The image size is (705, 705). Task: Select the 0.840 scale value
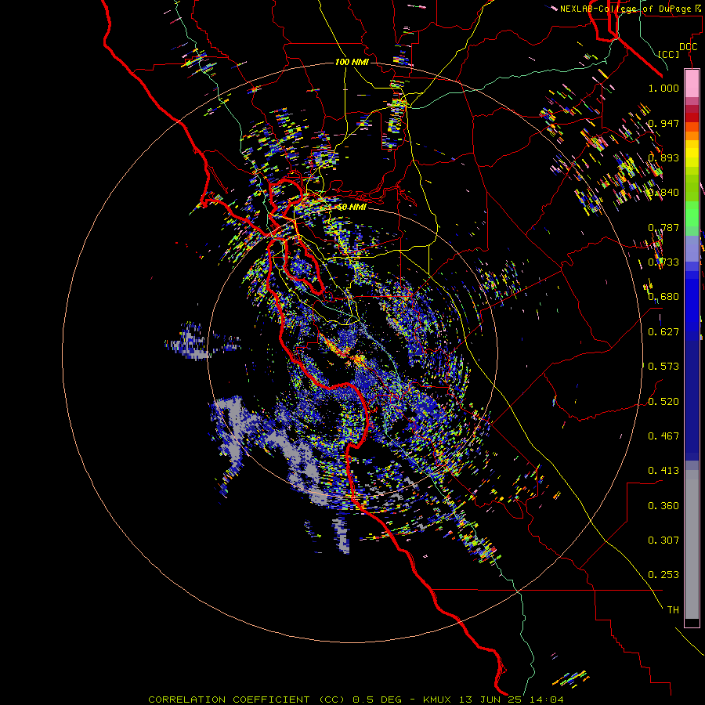[663, 193]
